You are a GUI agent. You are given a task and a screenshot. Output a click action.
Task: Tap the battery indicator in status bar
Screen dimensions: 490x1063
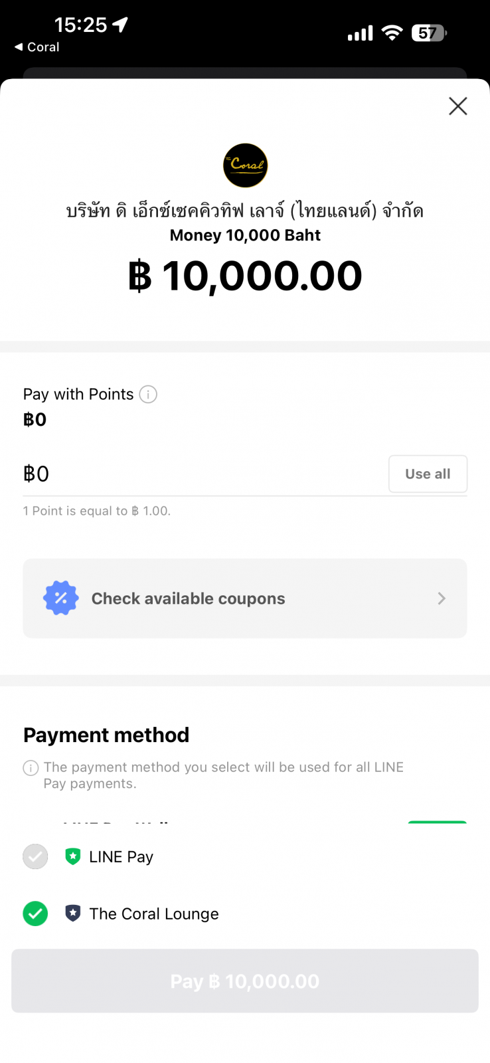point(429,33)
